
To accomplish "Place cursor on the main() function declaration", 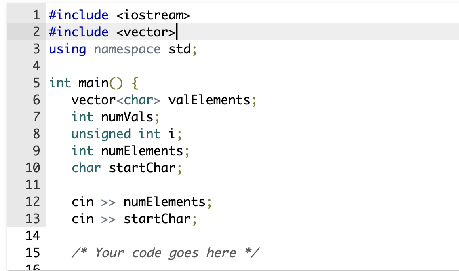I will 93,83.
